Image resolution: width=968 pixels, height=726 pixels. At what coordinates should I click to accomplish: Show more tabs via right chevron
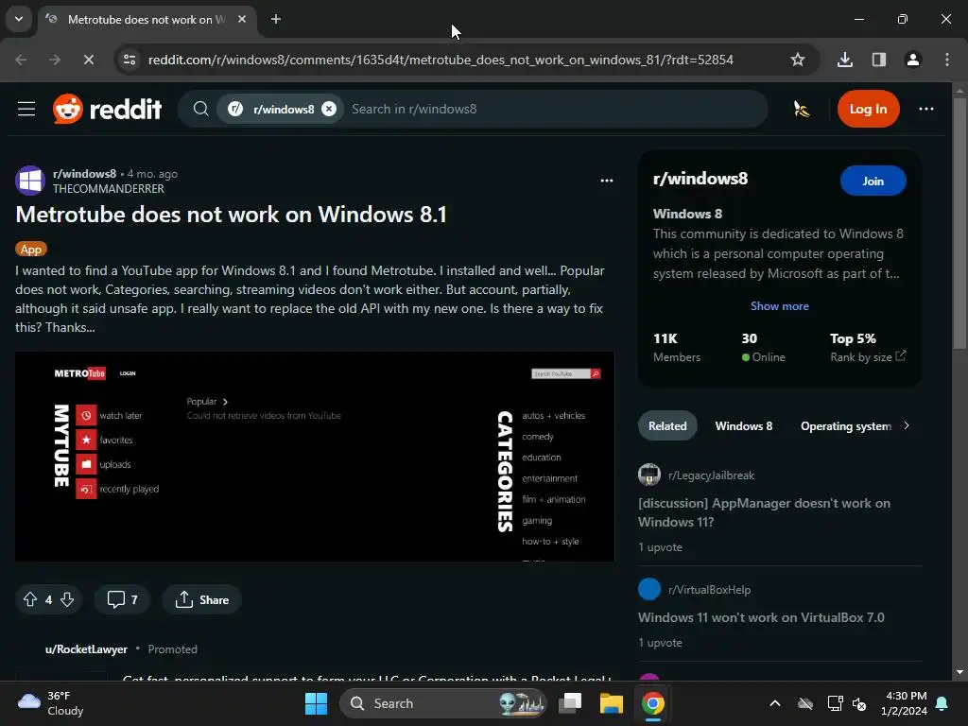pos(907,425)
